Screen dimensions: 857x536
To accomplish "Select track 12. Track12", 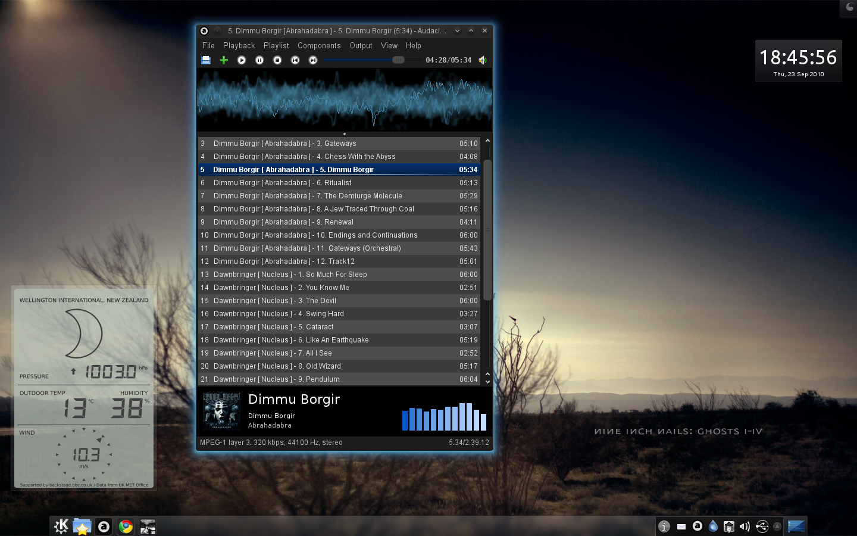I will coord(339,261).
